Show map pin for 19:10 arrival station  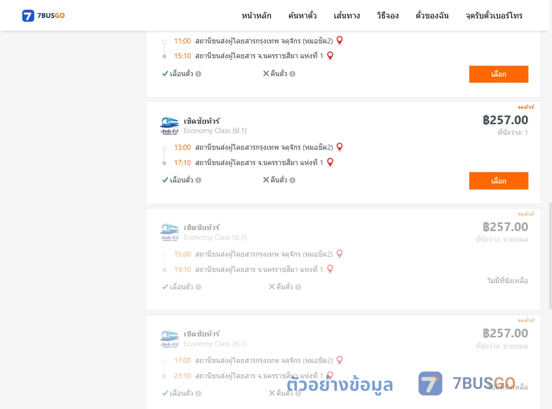pyautogui.click(x=330, y=269)
